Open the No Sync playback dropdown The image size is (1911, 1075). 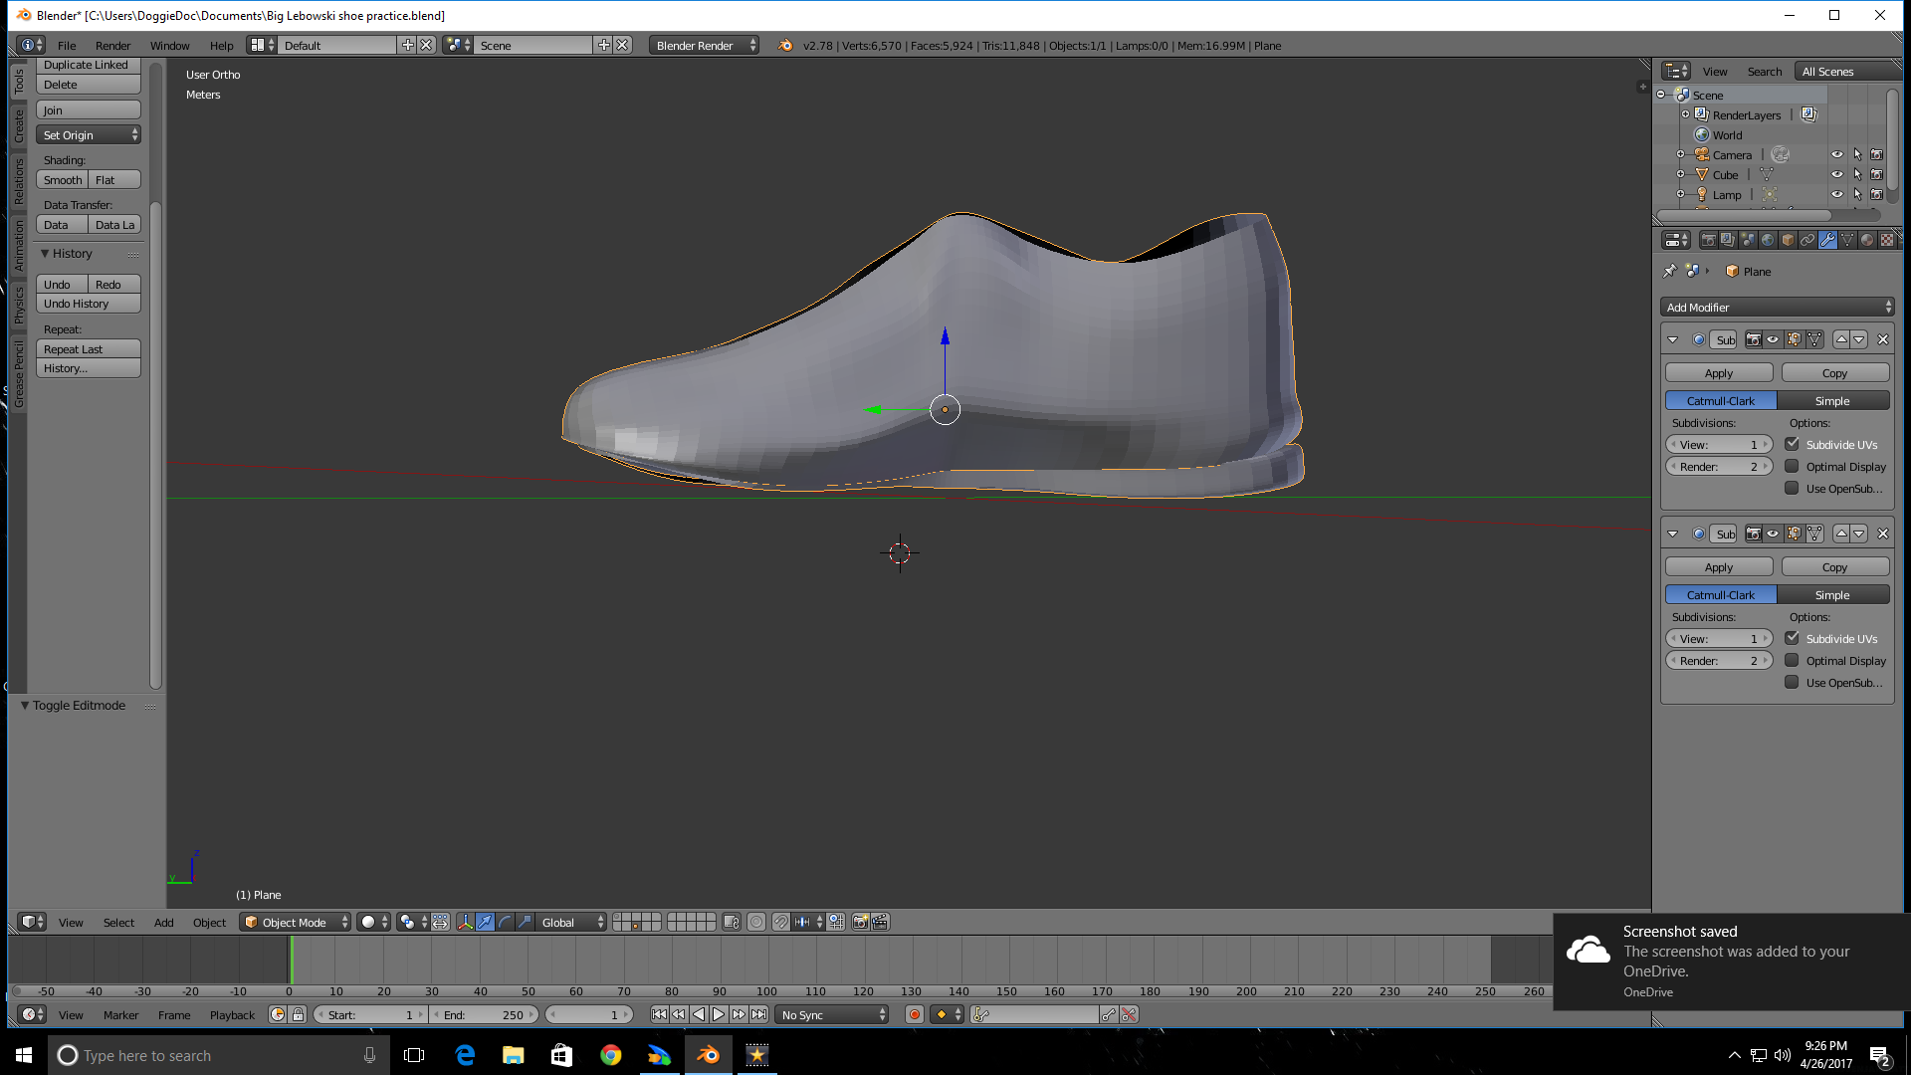(832, 1015)
